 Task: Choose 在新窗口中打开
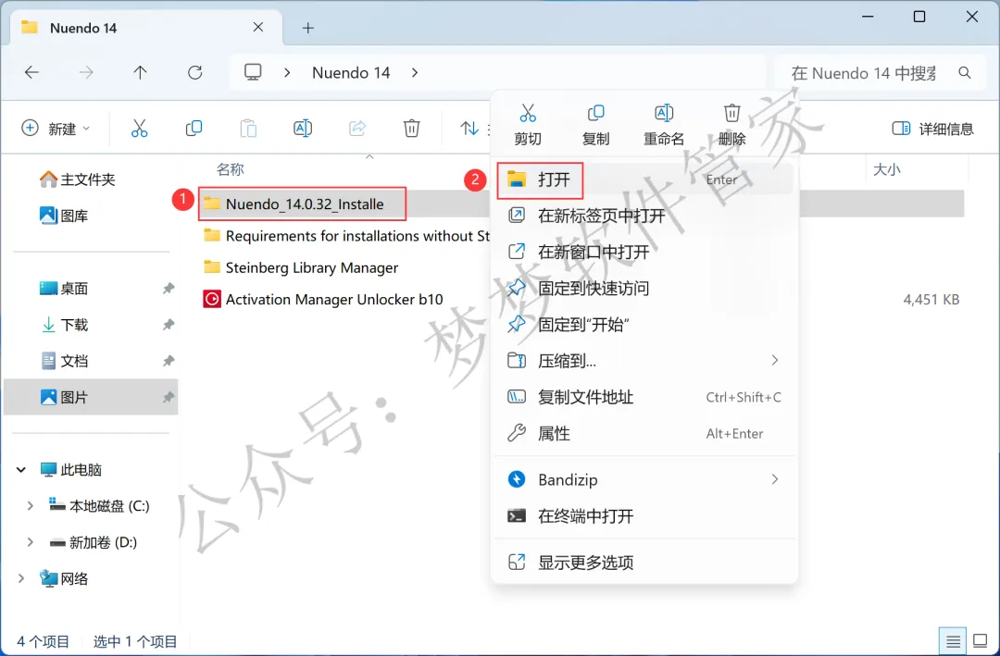[x=644, y=252]
